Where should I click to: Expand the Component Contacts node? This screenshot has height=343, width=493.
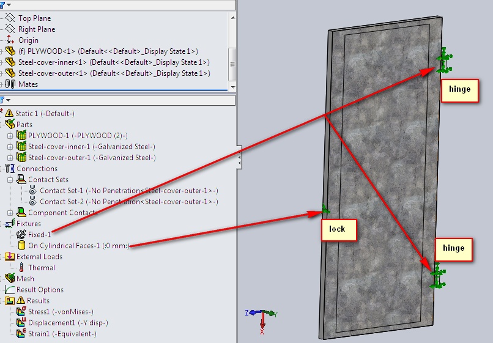tap(10, 213)
